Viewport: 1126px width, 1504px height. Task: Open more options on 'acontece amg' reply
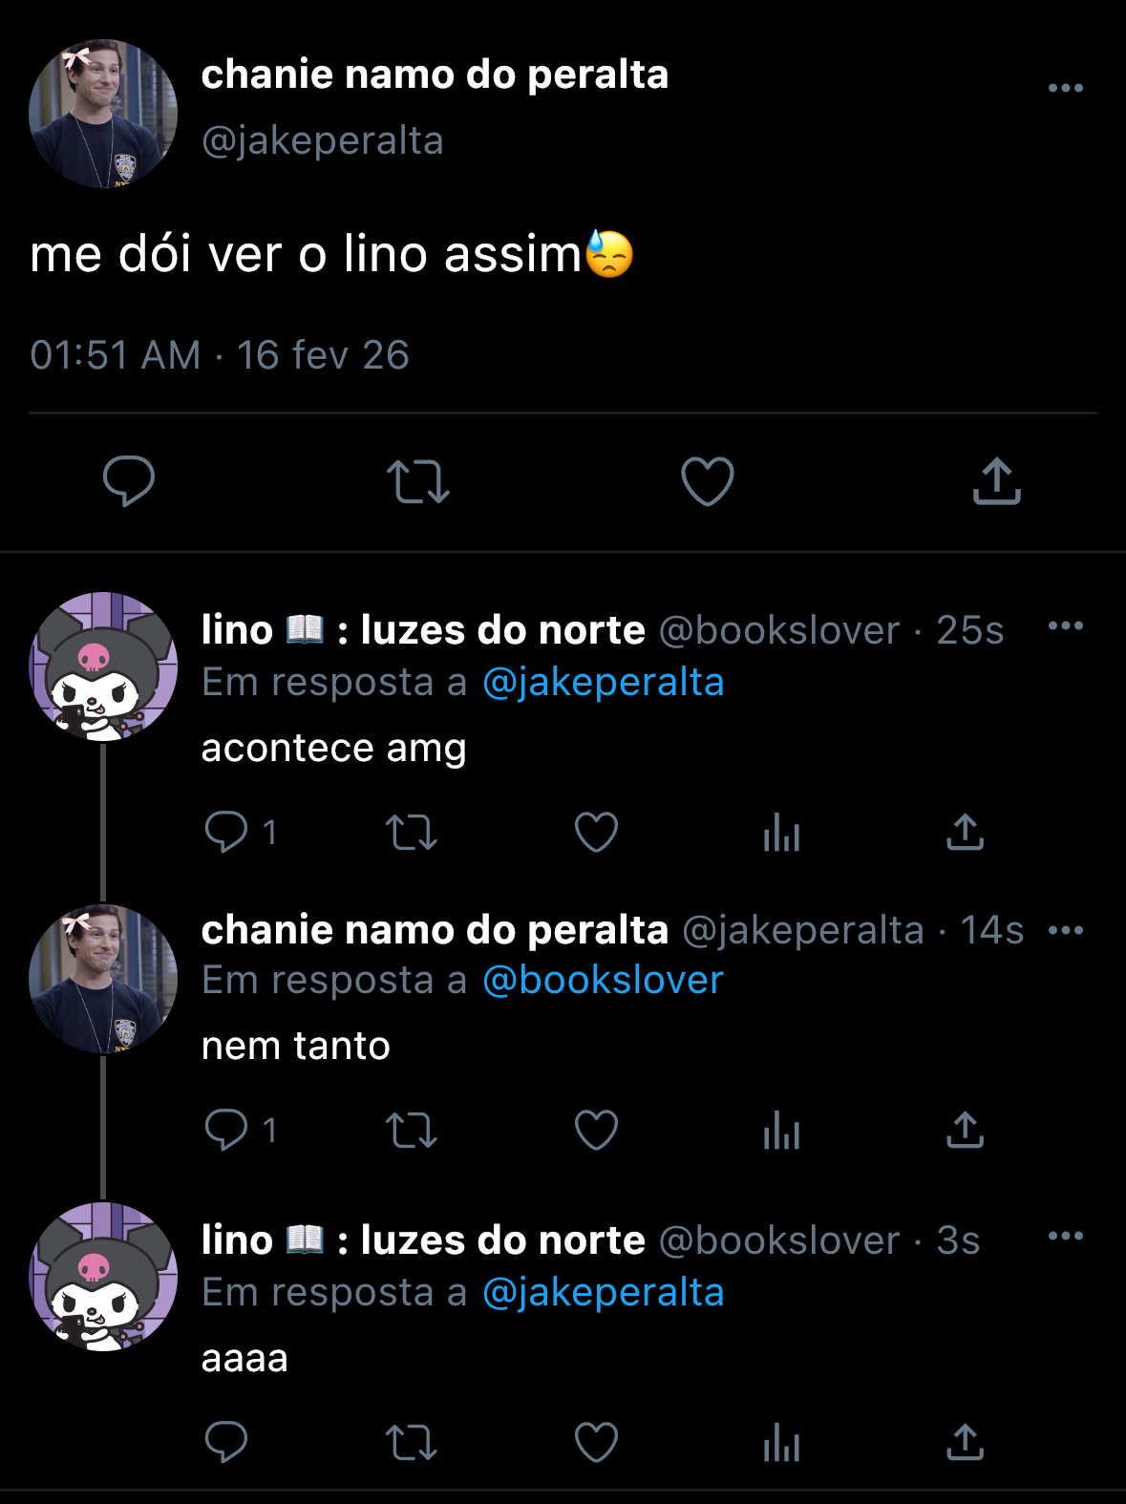pos(1066,626)
